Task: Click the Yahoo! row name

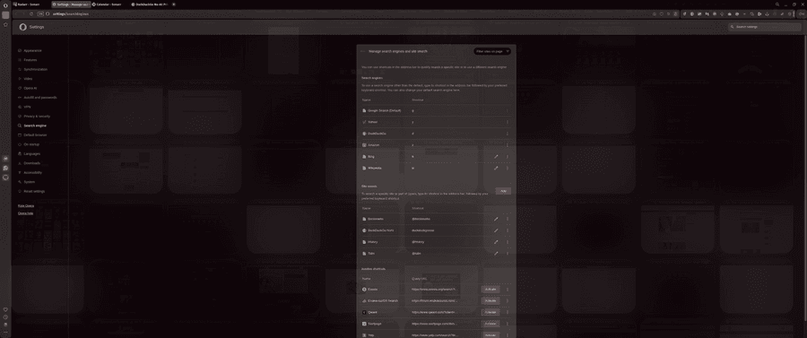Action: click(x=373, y=122)
